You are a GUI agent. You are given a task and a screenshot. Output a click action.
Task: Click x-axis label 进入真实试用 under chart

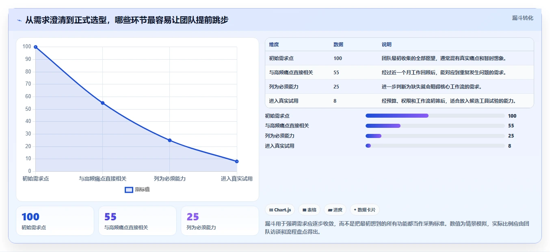pos(237,179)
